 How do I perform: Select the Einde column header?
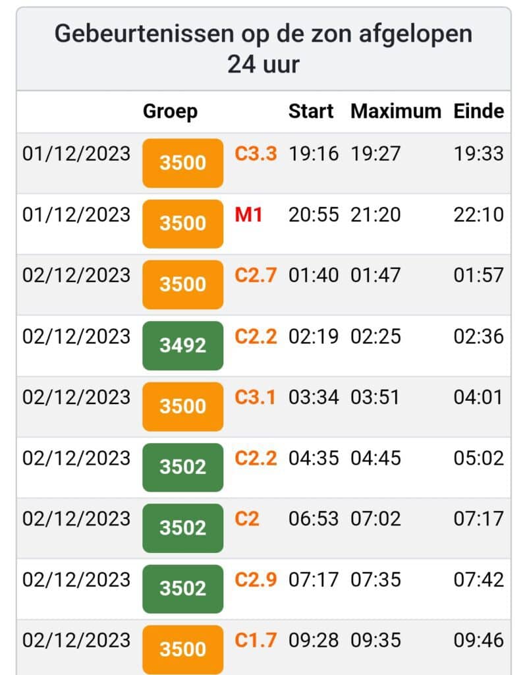click(478, 111)
